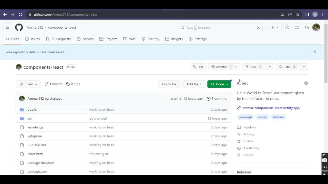Switch to the Insights tab
This screenshot has height=184, width=328.
[174, 39]
